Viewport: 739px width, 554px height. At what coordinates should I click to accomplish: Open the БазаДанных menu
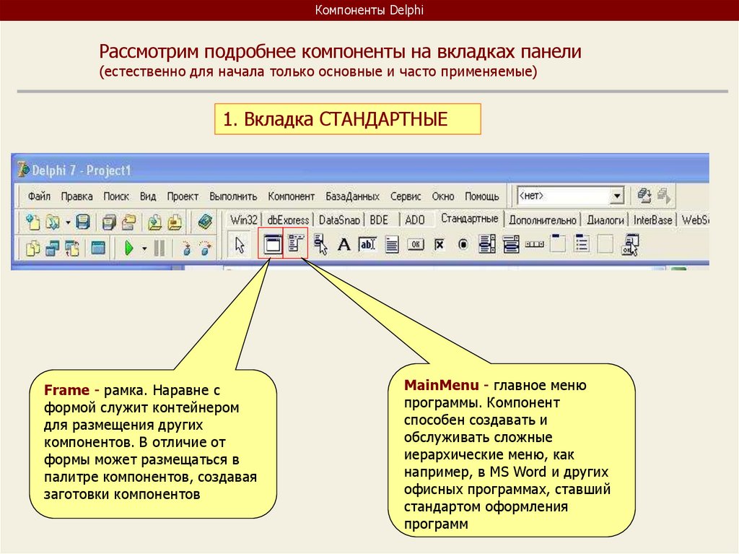point(352,196)
